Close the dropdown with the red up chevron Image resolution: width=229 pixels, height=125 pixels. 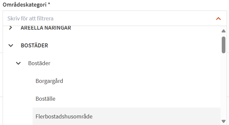coord(218,18)
